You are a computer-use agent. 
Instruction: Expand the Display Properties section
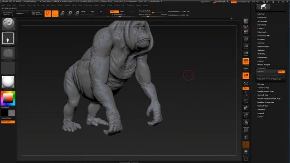pos(266,102)
